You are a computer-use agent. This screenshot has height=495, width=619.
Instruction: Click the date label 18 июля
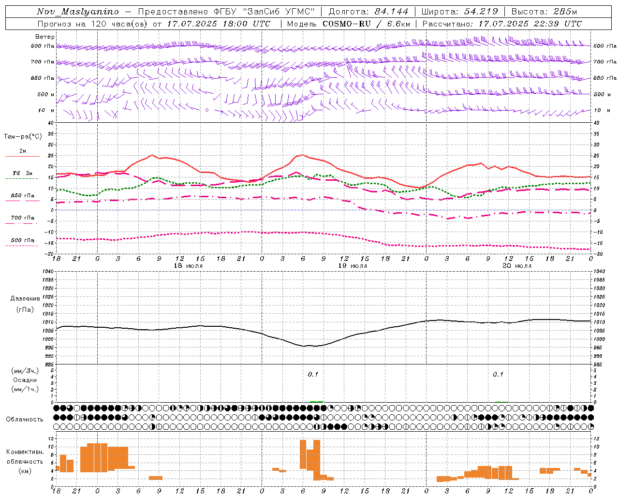[x=189, y=266]
